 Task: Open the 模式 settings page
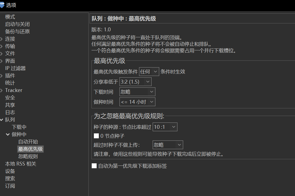click(10, 17)
